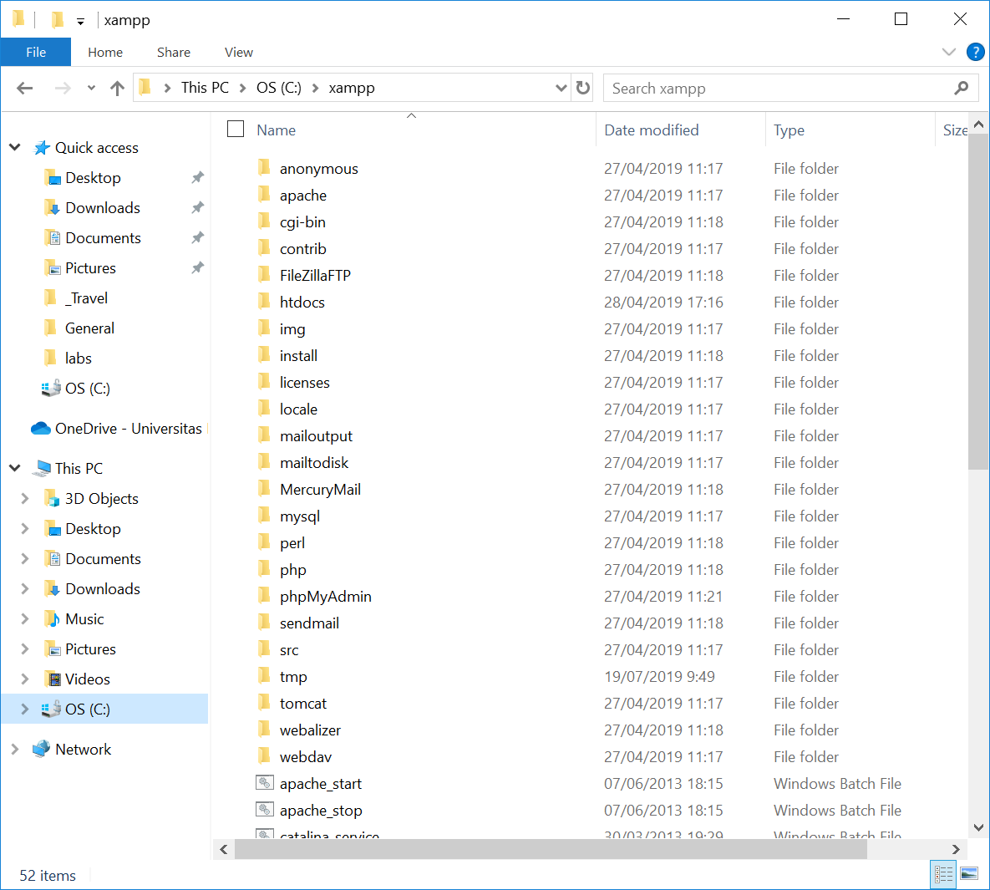Click the search magnifier icon

coord(961,88)
